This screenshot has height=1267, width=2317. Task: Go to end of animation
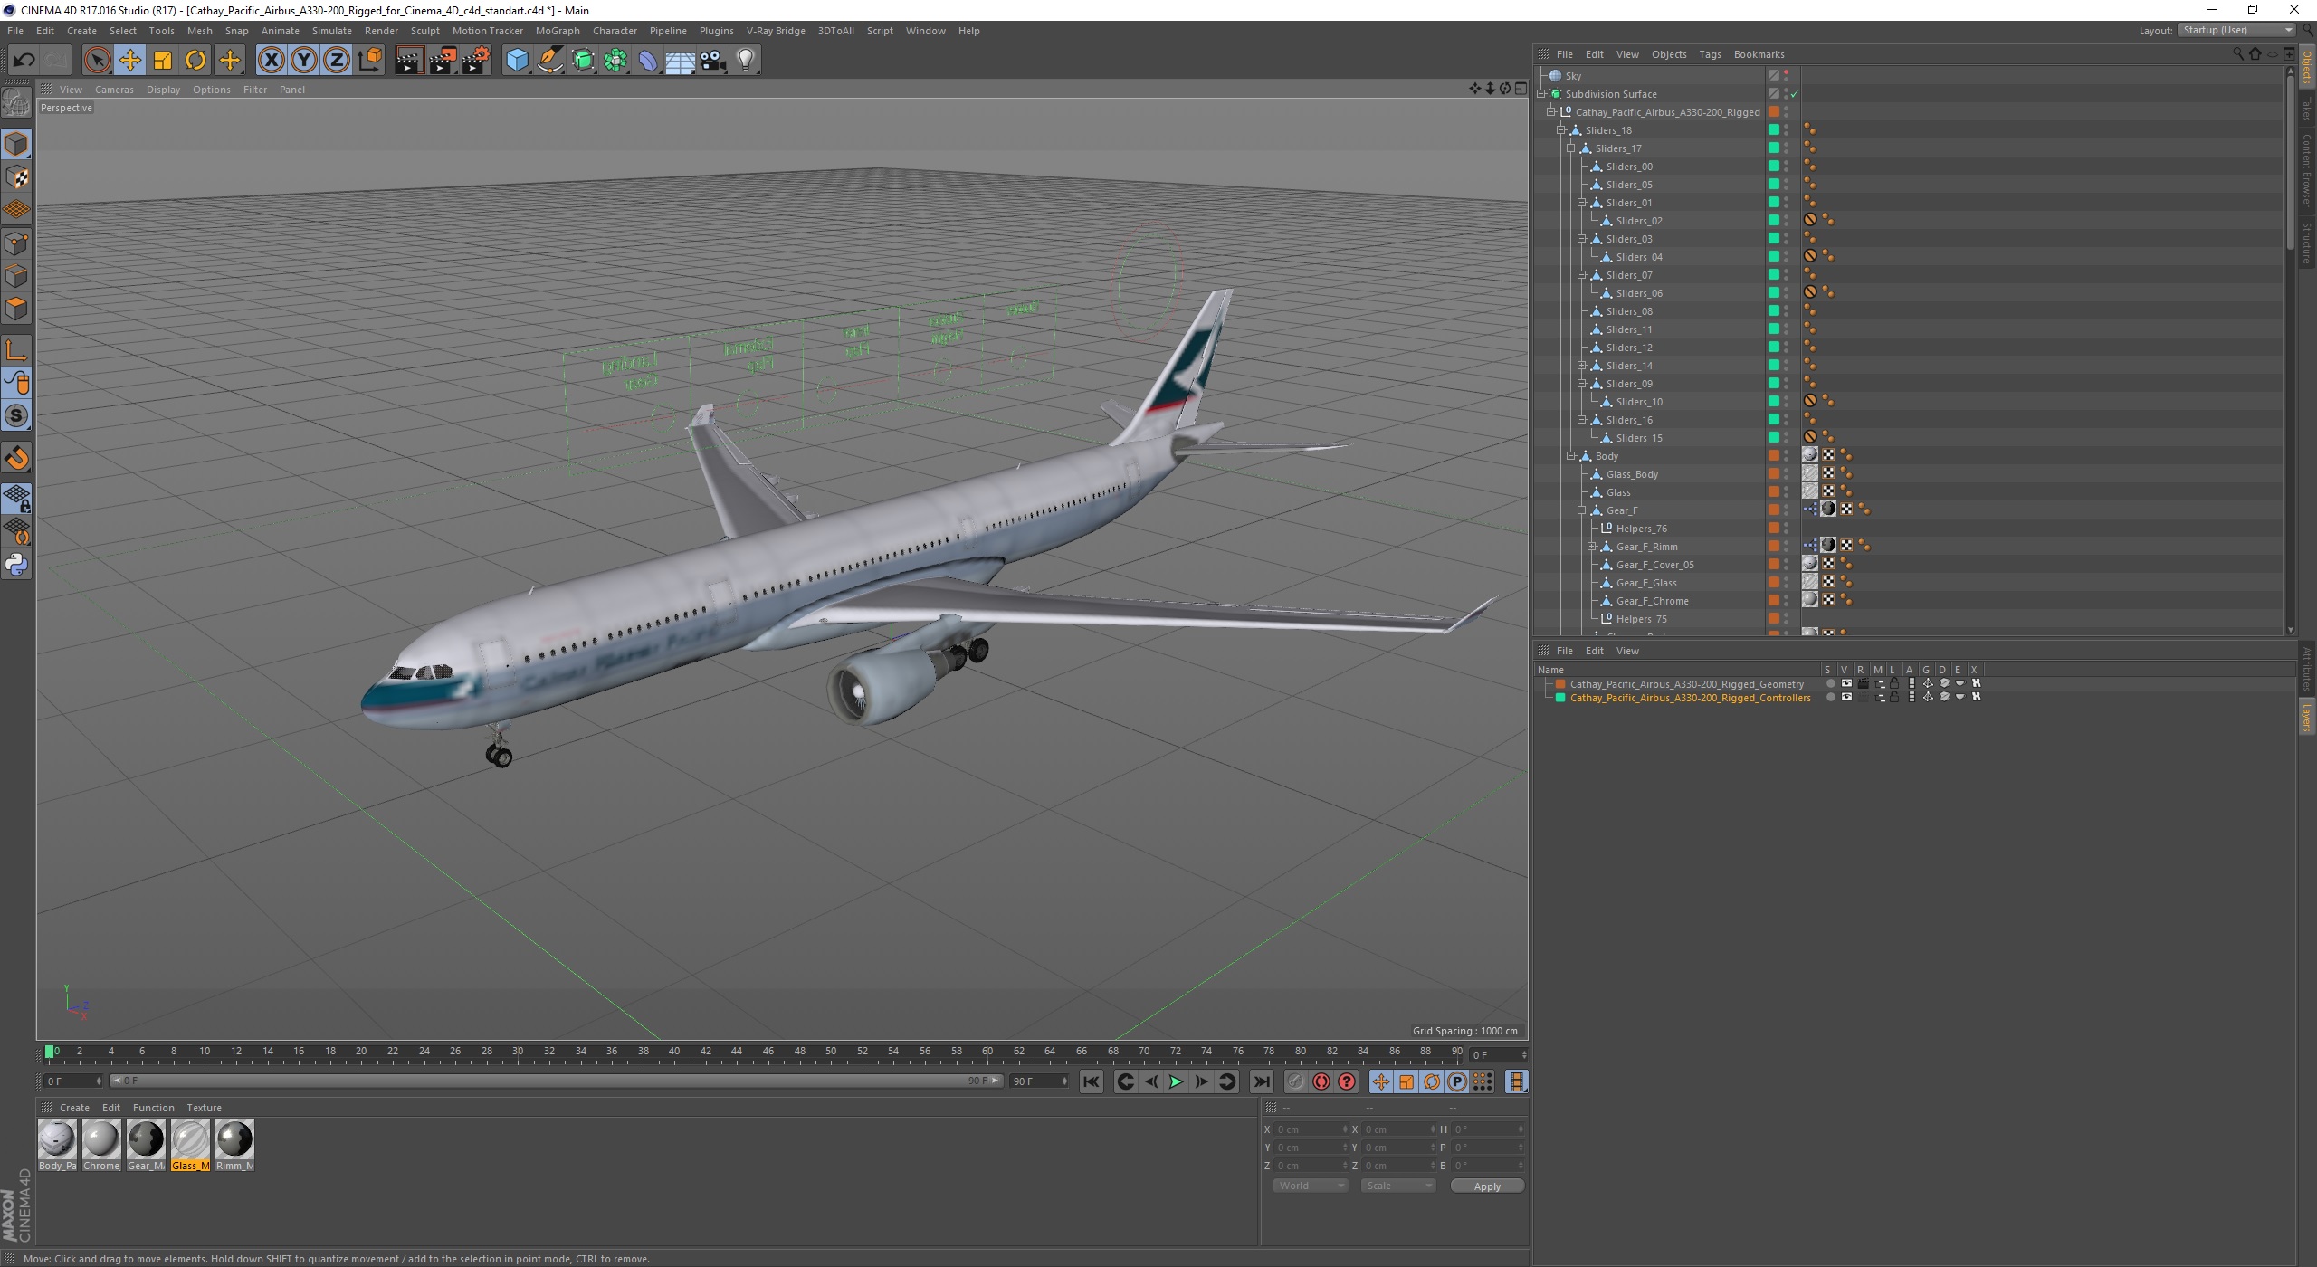coord(1261,1081)
